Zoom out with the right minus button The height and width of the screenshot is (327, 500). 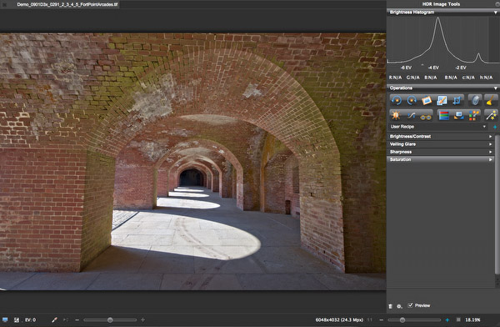382,319
